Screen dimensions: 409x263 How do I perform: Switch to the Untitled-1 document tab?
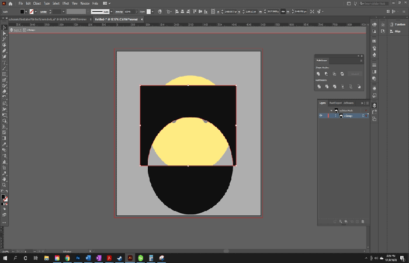116,19
